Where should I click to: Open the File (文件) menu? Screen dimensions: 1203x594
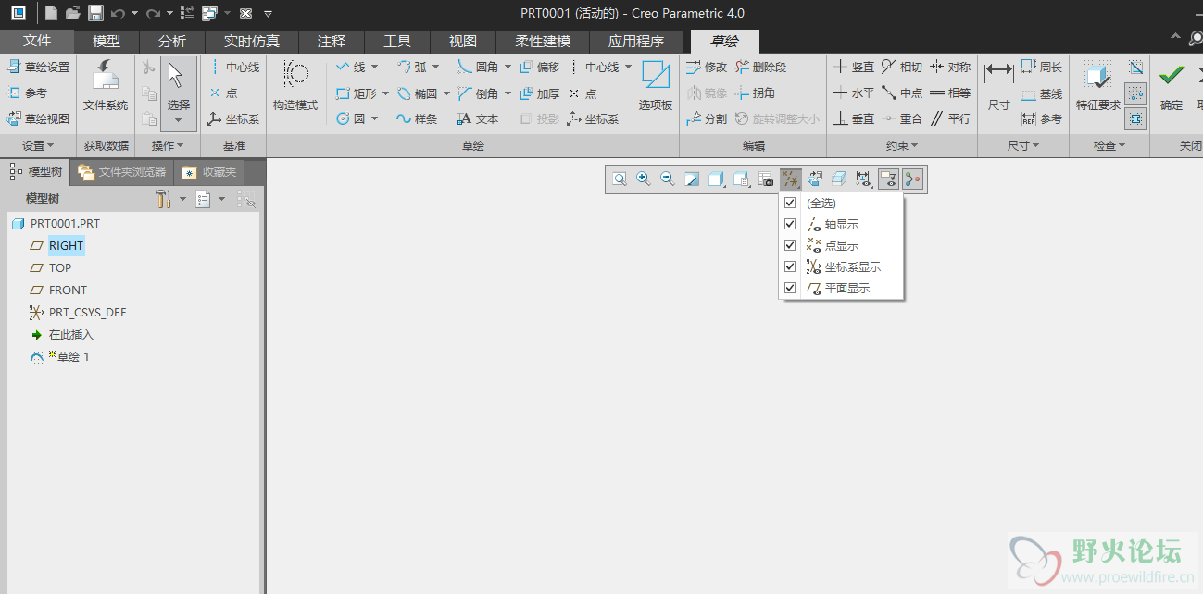(x=37, y=41)
